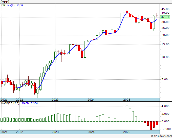
Task: Click the latest small red doji candle
Action: coord(157,15)
